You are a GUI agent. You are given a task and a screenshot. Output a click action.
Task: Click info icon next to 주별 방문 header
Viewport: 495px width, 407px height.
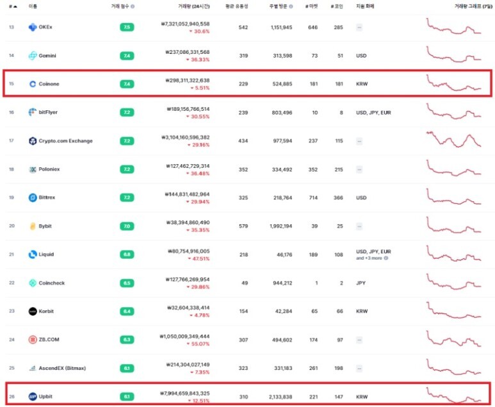pos(291,6)
